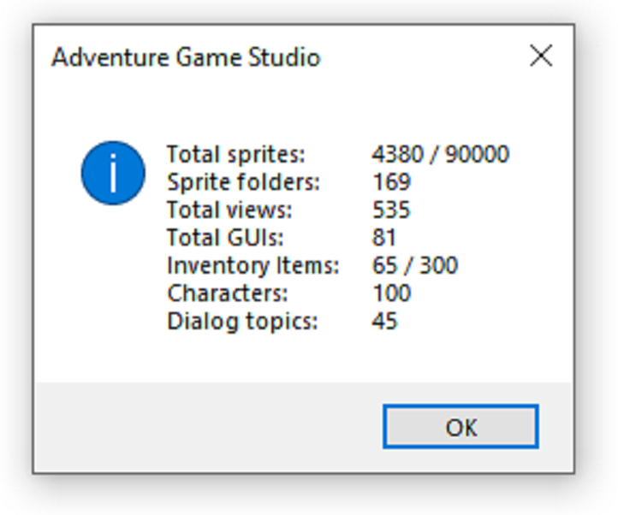The height and width of the screenshot is (515, 618).
Task: Select the Sprite folders value 169
Action: click(391, 182)
